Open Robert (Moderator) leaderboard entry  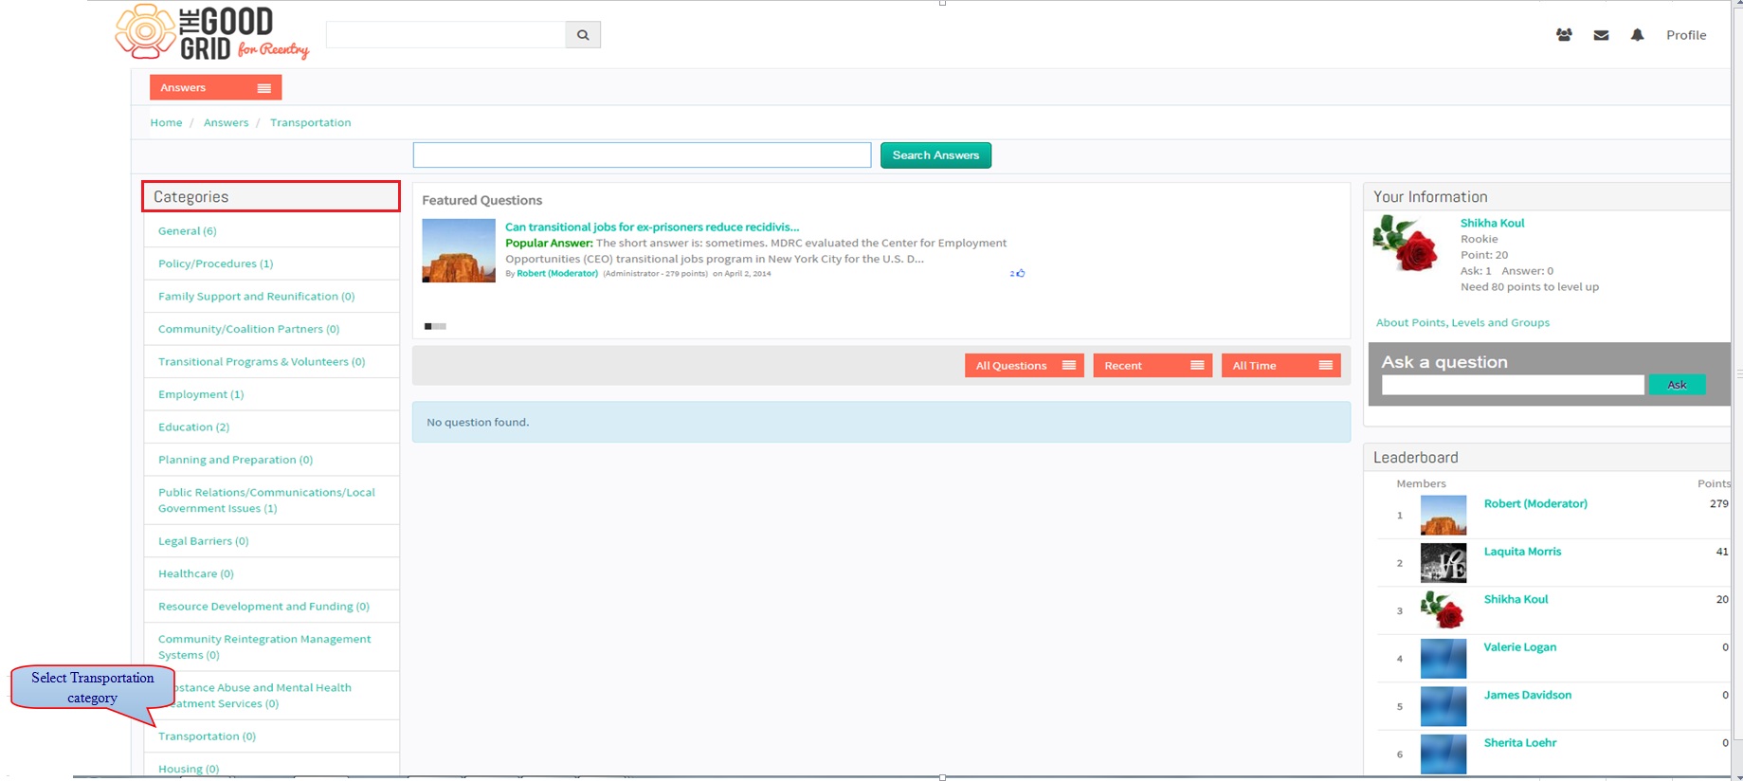coord(1534,503)
